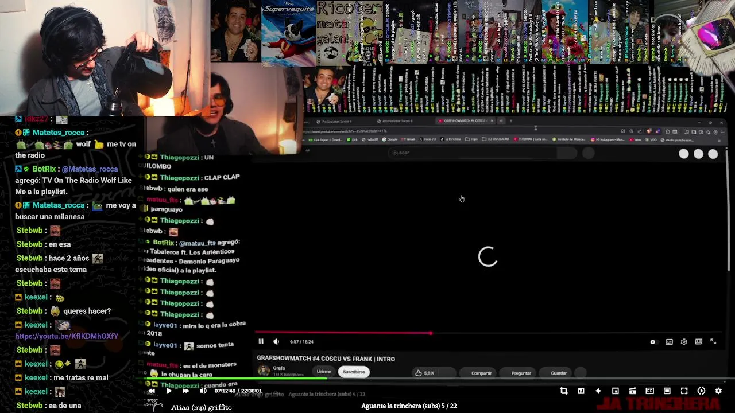The image size is (735, 413).
Task: Toggle outer player picture-in-picture
Action: 615,391
